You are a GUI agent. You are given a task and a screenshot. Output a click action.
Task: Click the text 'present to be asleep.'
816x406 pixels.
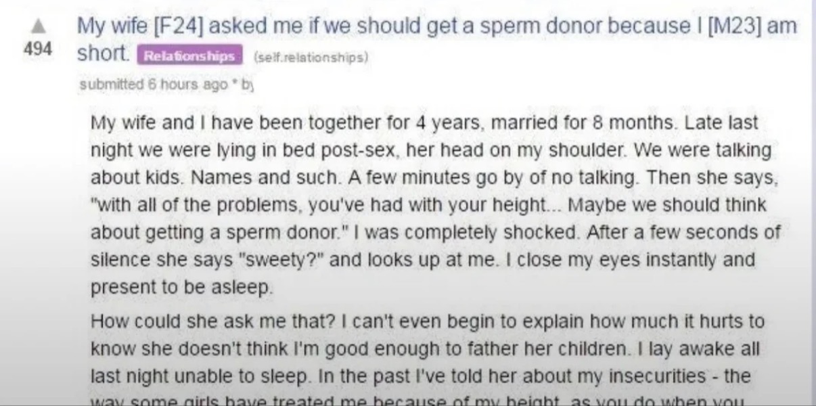(182, 287)
